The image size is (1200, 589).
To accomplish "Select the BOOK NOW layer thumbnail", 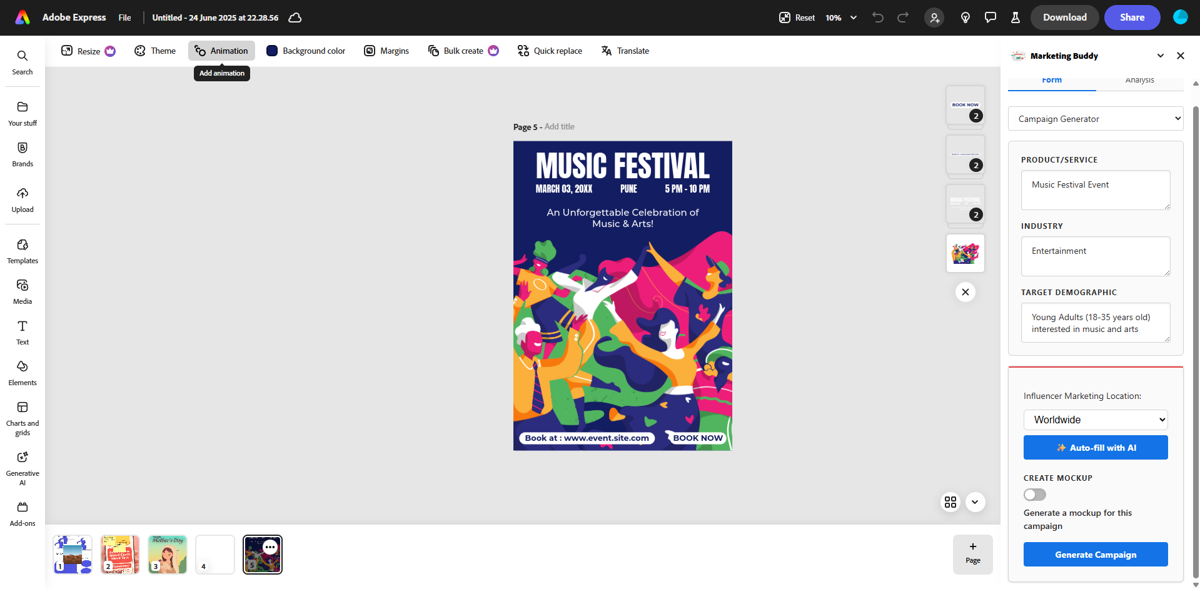I will (x=966, y=105).
